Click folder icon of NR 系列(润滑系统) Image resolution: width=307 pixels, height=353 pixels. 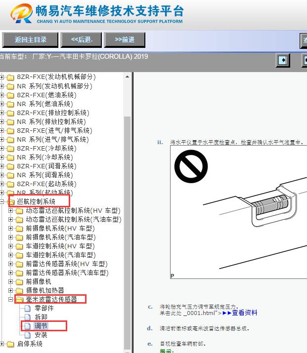click(x=10, y=175)
